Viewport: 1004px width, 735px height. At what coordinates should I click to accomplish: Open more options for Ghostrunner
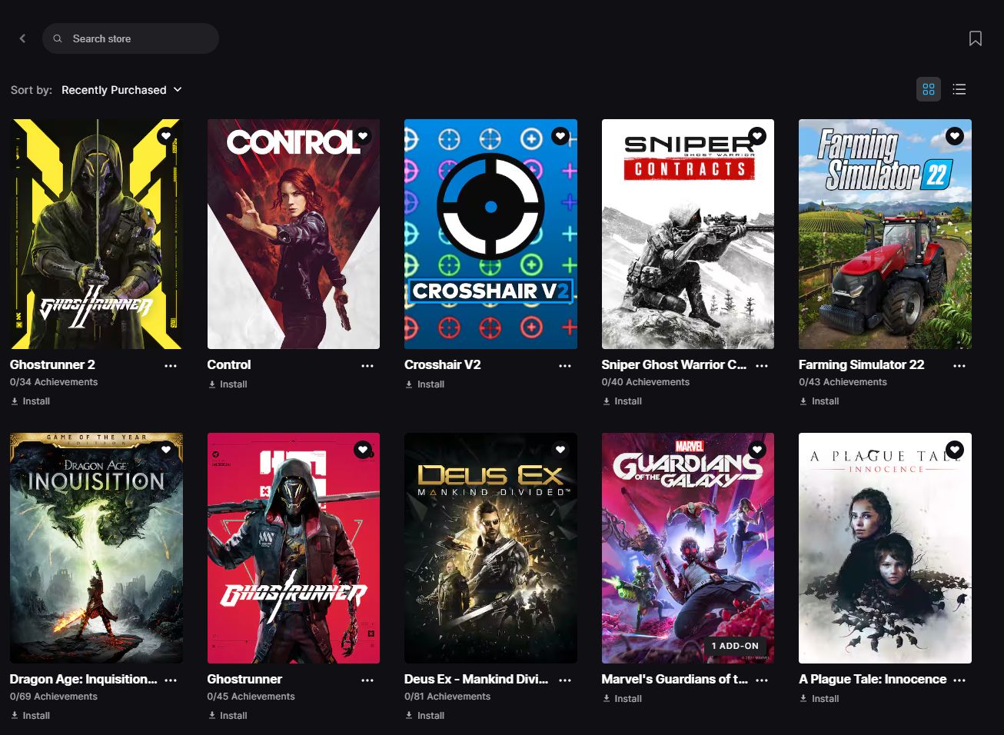[367, 680]
